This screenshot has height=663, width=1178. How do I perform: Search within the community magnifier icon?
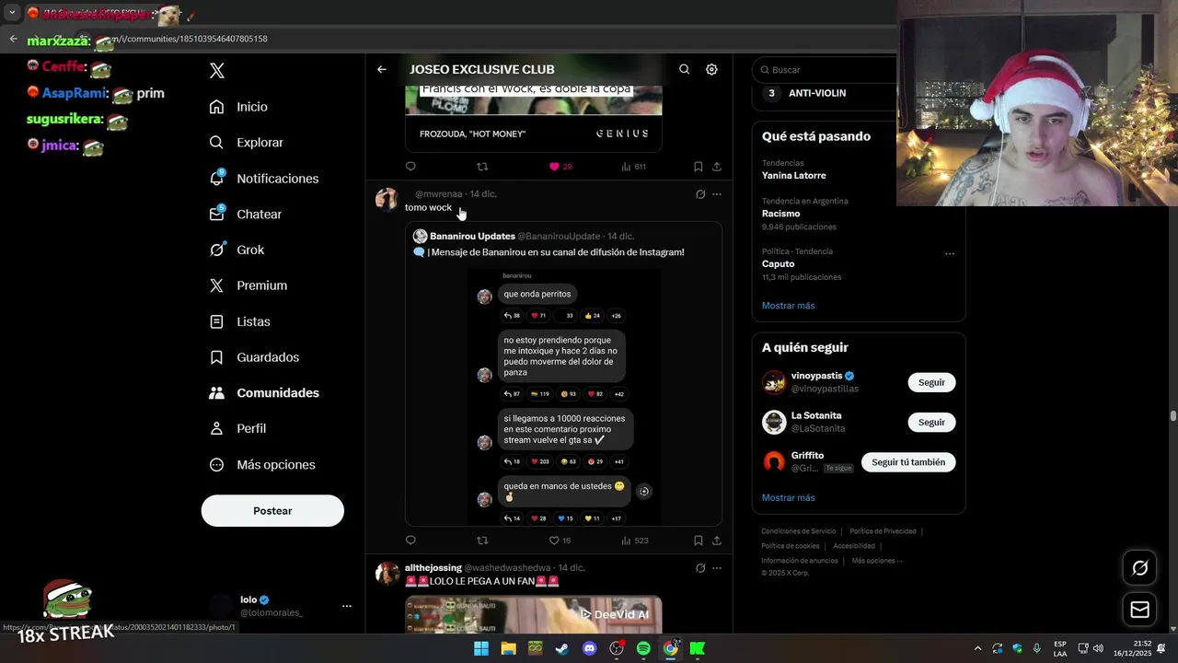click(684, 69)
